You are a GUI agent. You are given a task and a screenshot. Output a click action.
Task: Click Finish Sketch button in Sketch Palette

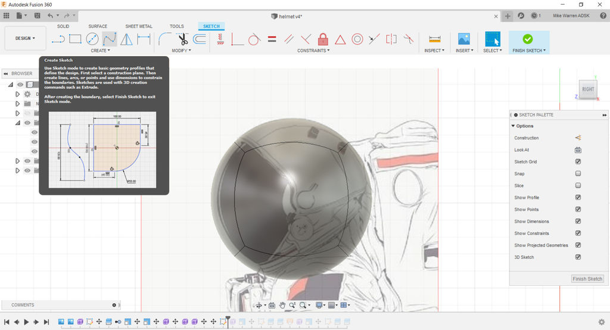587,279
